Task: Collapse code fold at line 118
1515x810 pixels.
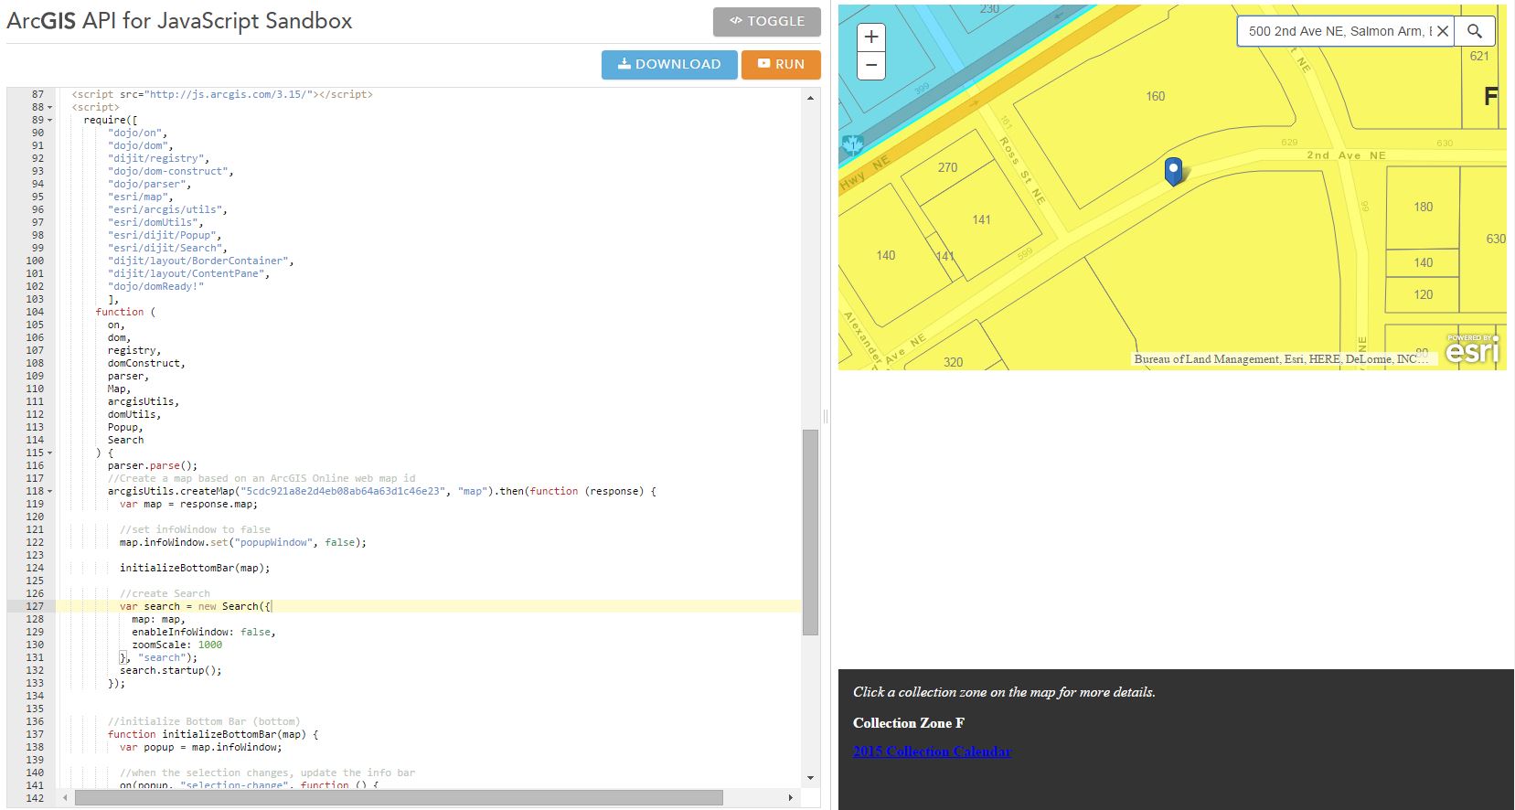Action: click(x=49, y=491)
